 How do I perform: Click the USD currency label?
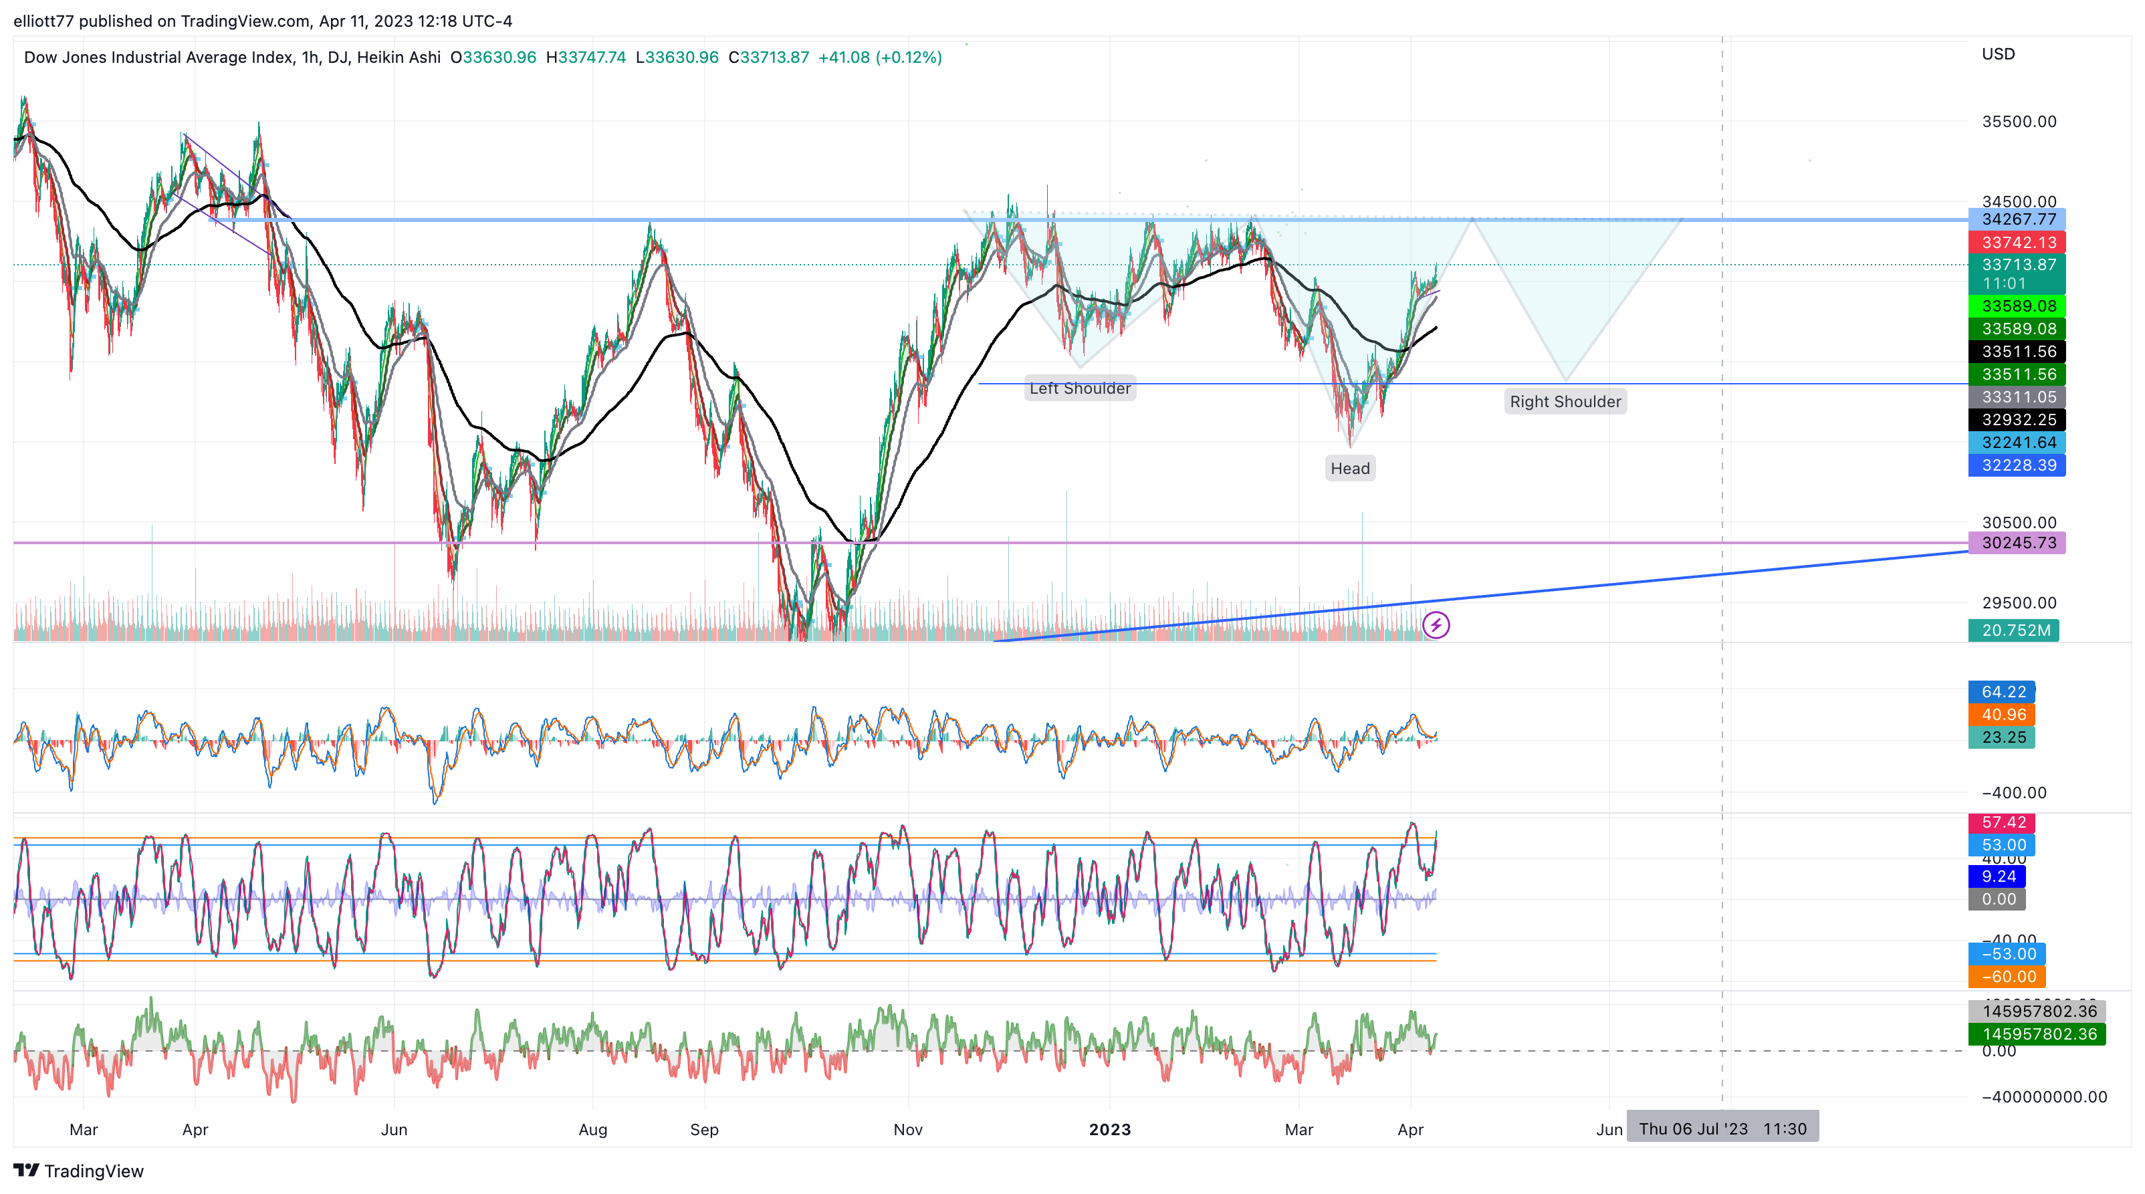[1998, 54]
